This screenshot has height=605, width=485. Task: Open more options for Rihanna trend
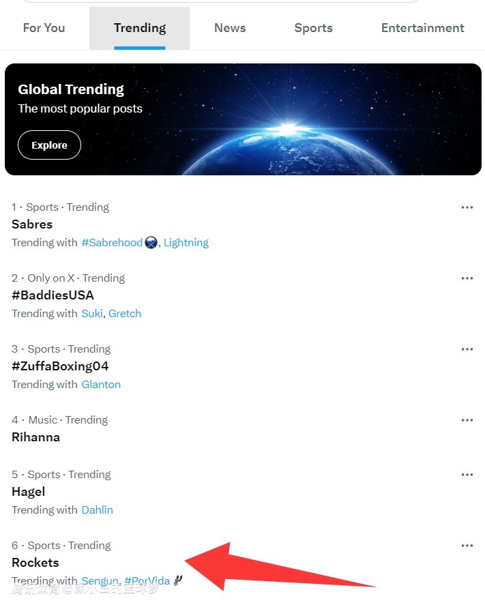467,420
